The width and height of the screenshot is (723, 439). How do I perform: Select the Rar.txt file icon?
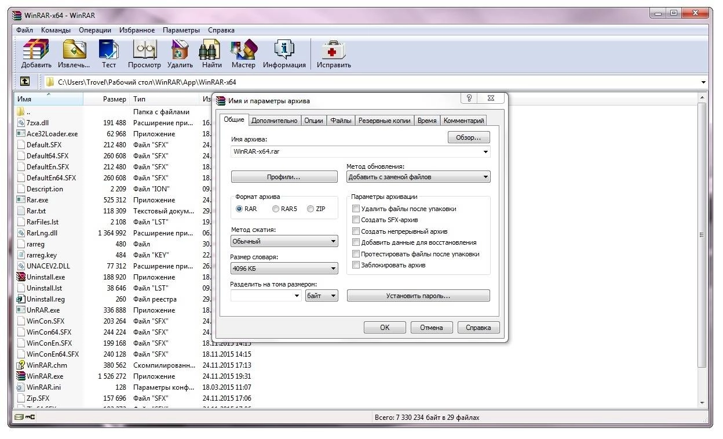click(21, 211)
